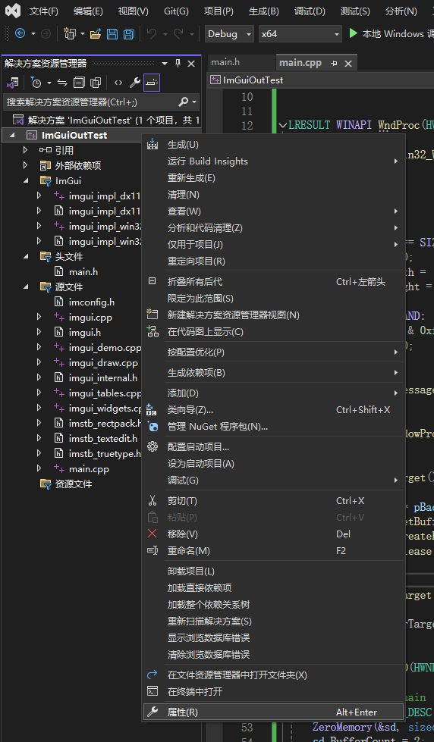The height and width of the screenshot is (742, 434).
Task: Select 剪切(T) in context menu
Action: [x=273, y=500]
